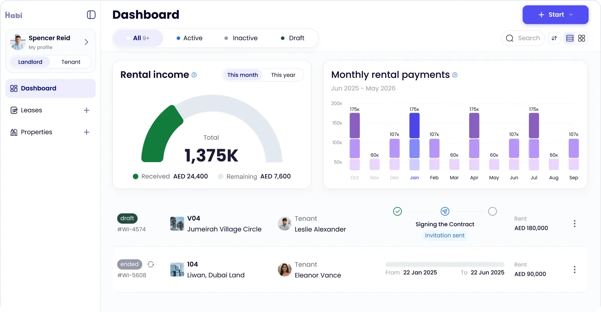Switch role to Tenant
Viewport: 601px width, 312px height.
[x=71, y=62]
